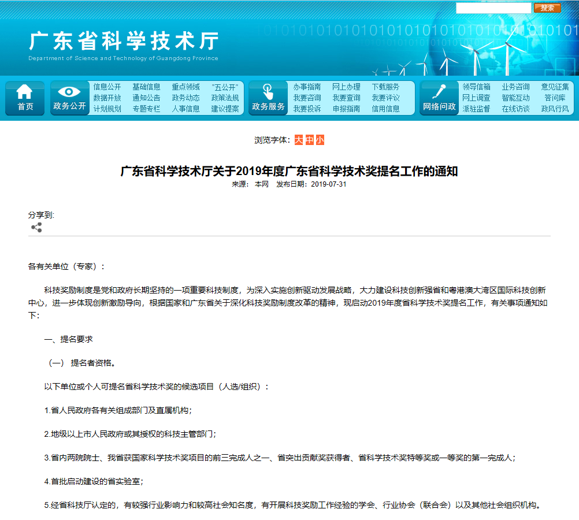This screenshot has height=520, width=579.
Task: Click the 首页 home icon
Action: tap(25, 98)
